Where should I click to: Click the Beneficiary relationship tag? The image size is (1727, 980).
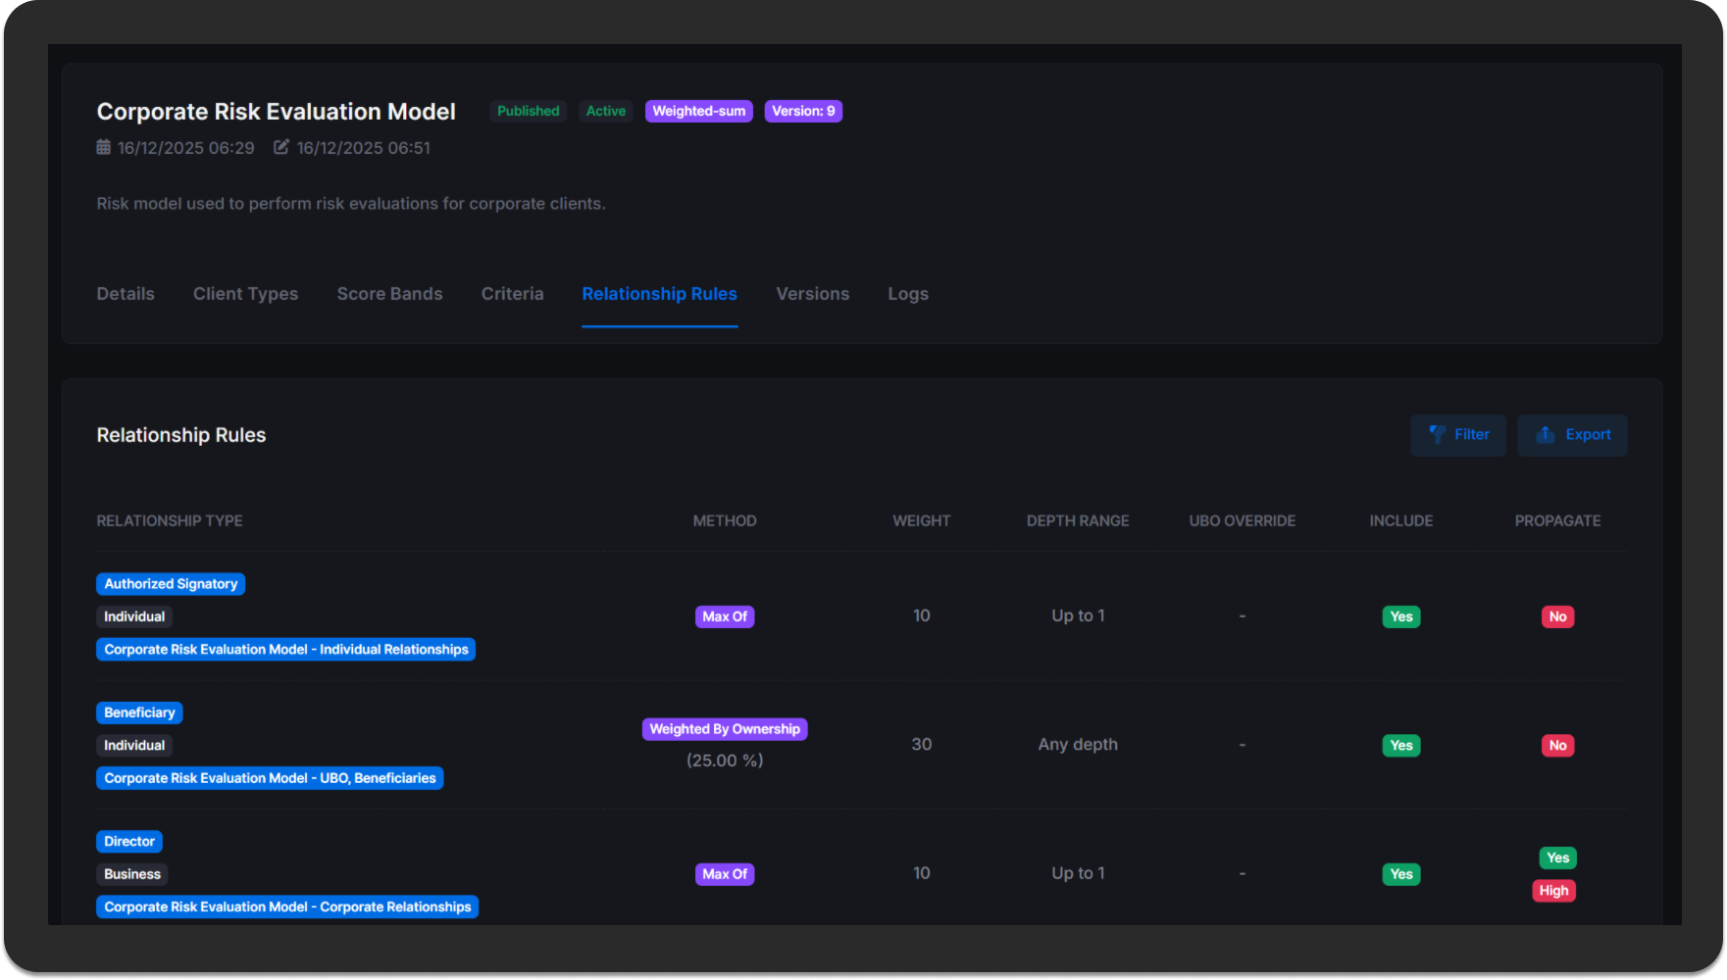tap(139, 713)
